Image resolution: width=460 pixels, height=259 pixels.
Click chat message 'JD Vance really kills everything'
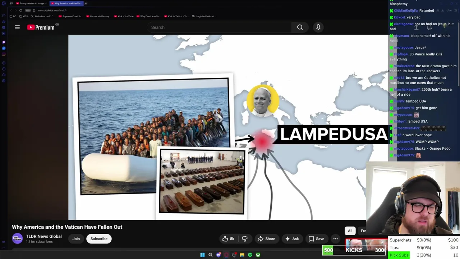[416, 57]
